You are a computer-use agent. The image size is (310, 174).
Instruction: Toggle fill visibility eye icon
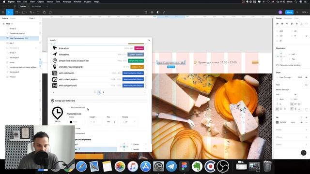(x=301, y=122)
